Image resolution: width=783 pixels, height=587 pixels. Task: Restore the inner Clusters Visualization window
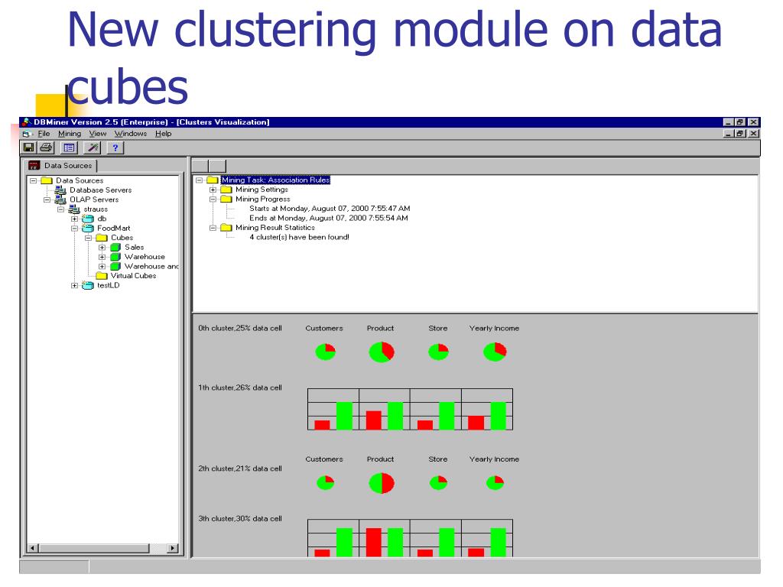pos(740,134)
